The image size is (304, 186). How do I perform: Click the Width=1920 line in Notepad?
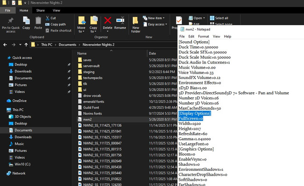tap(190, 124)
